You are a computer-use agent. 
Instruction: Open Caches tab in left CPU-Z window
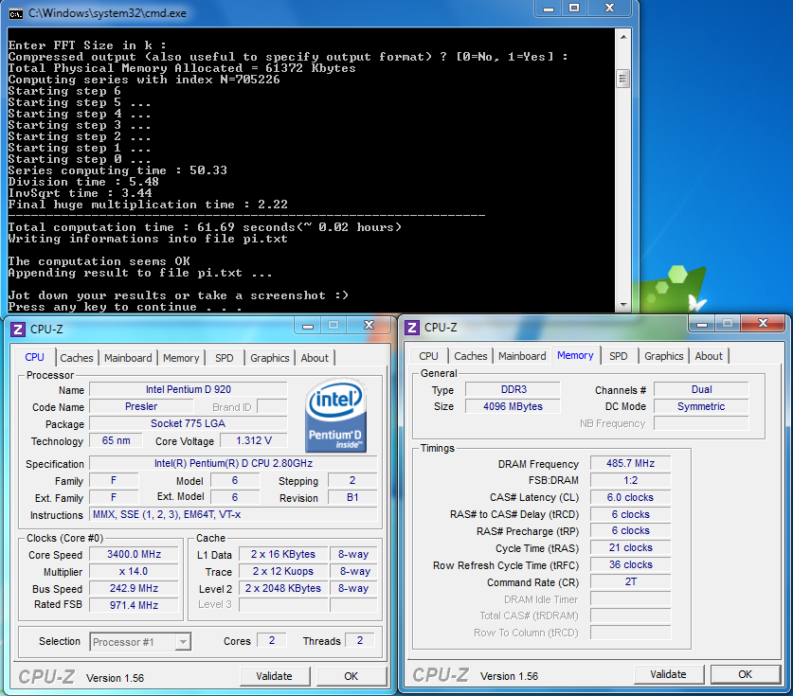point(77,358)
